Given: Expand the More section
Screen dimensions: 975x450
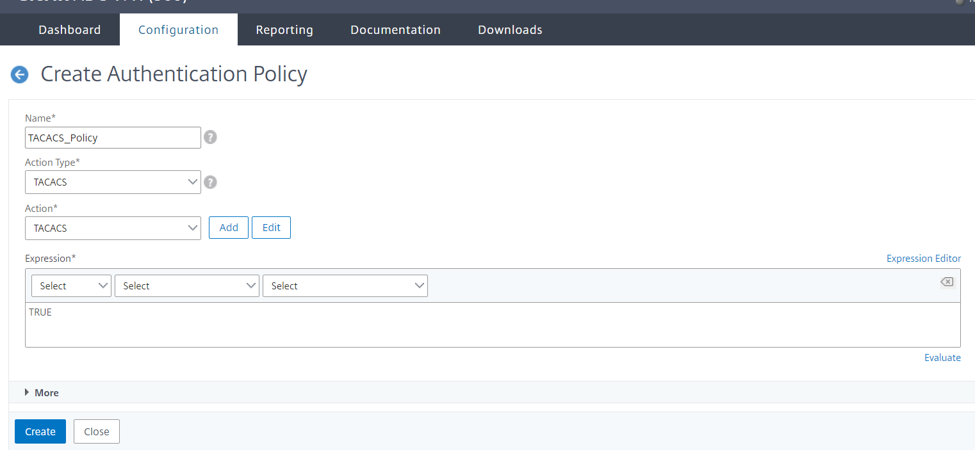Looking at the screenshot, I should point(42,392).
